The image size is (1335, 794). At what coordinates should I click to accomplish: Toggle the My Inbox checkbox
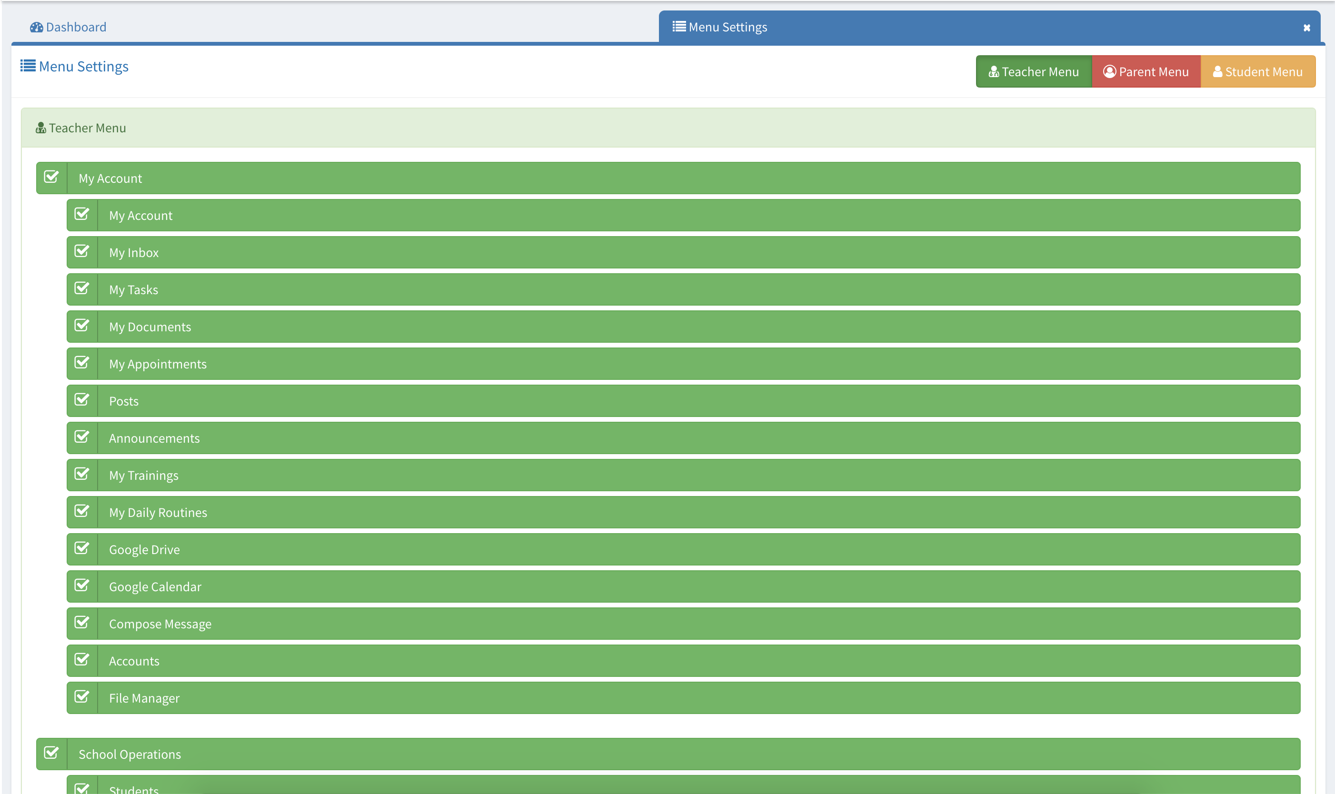(82, 251)
